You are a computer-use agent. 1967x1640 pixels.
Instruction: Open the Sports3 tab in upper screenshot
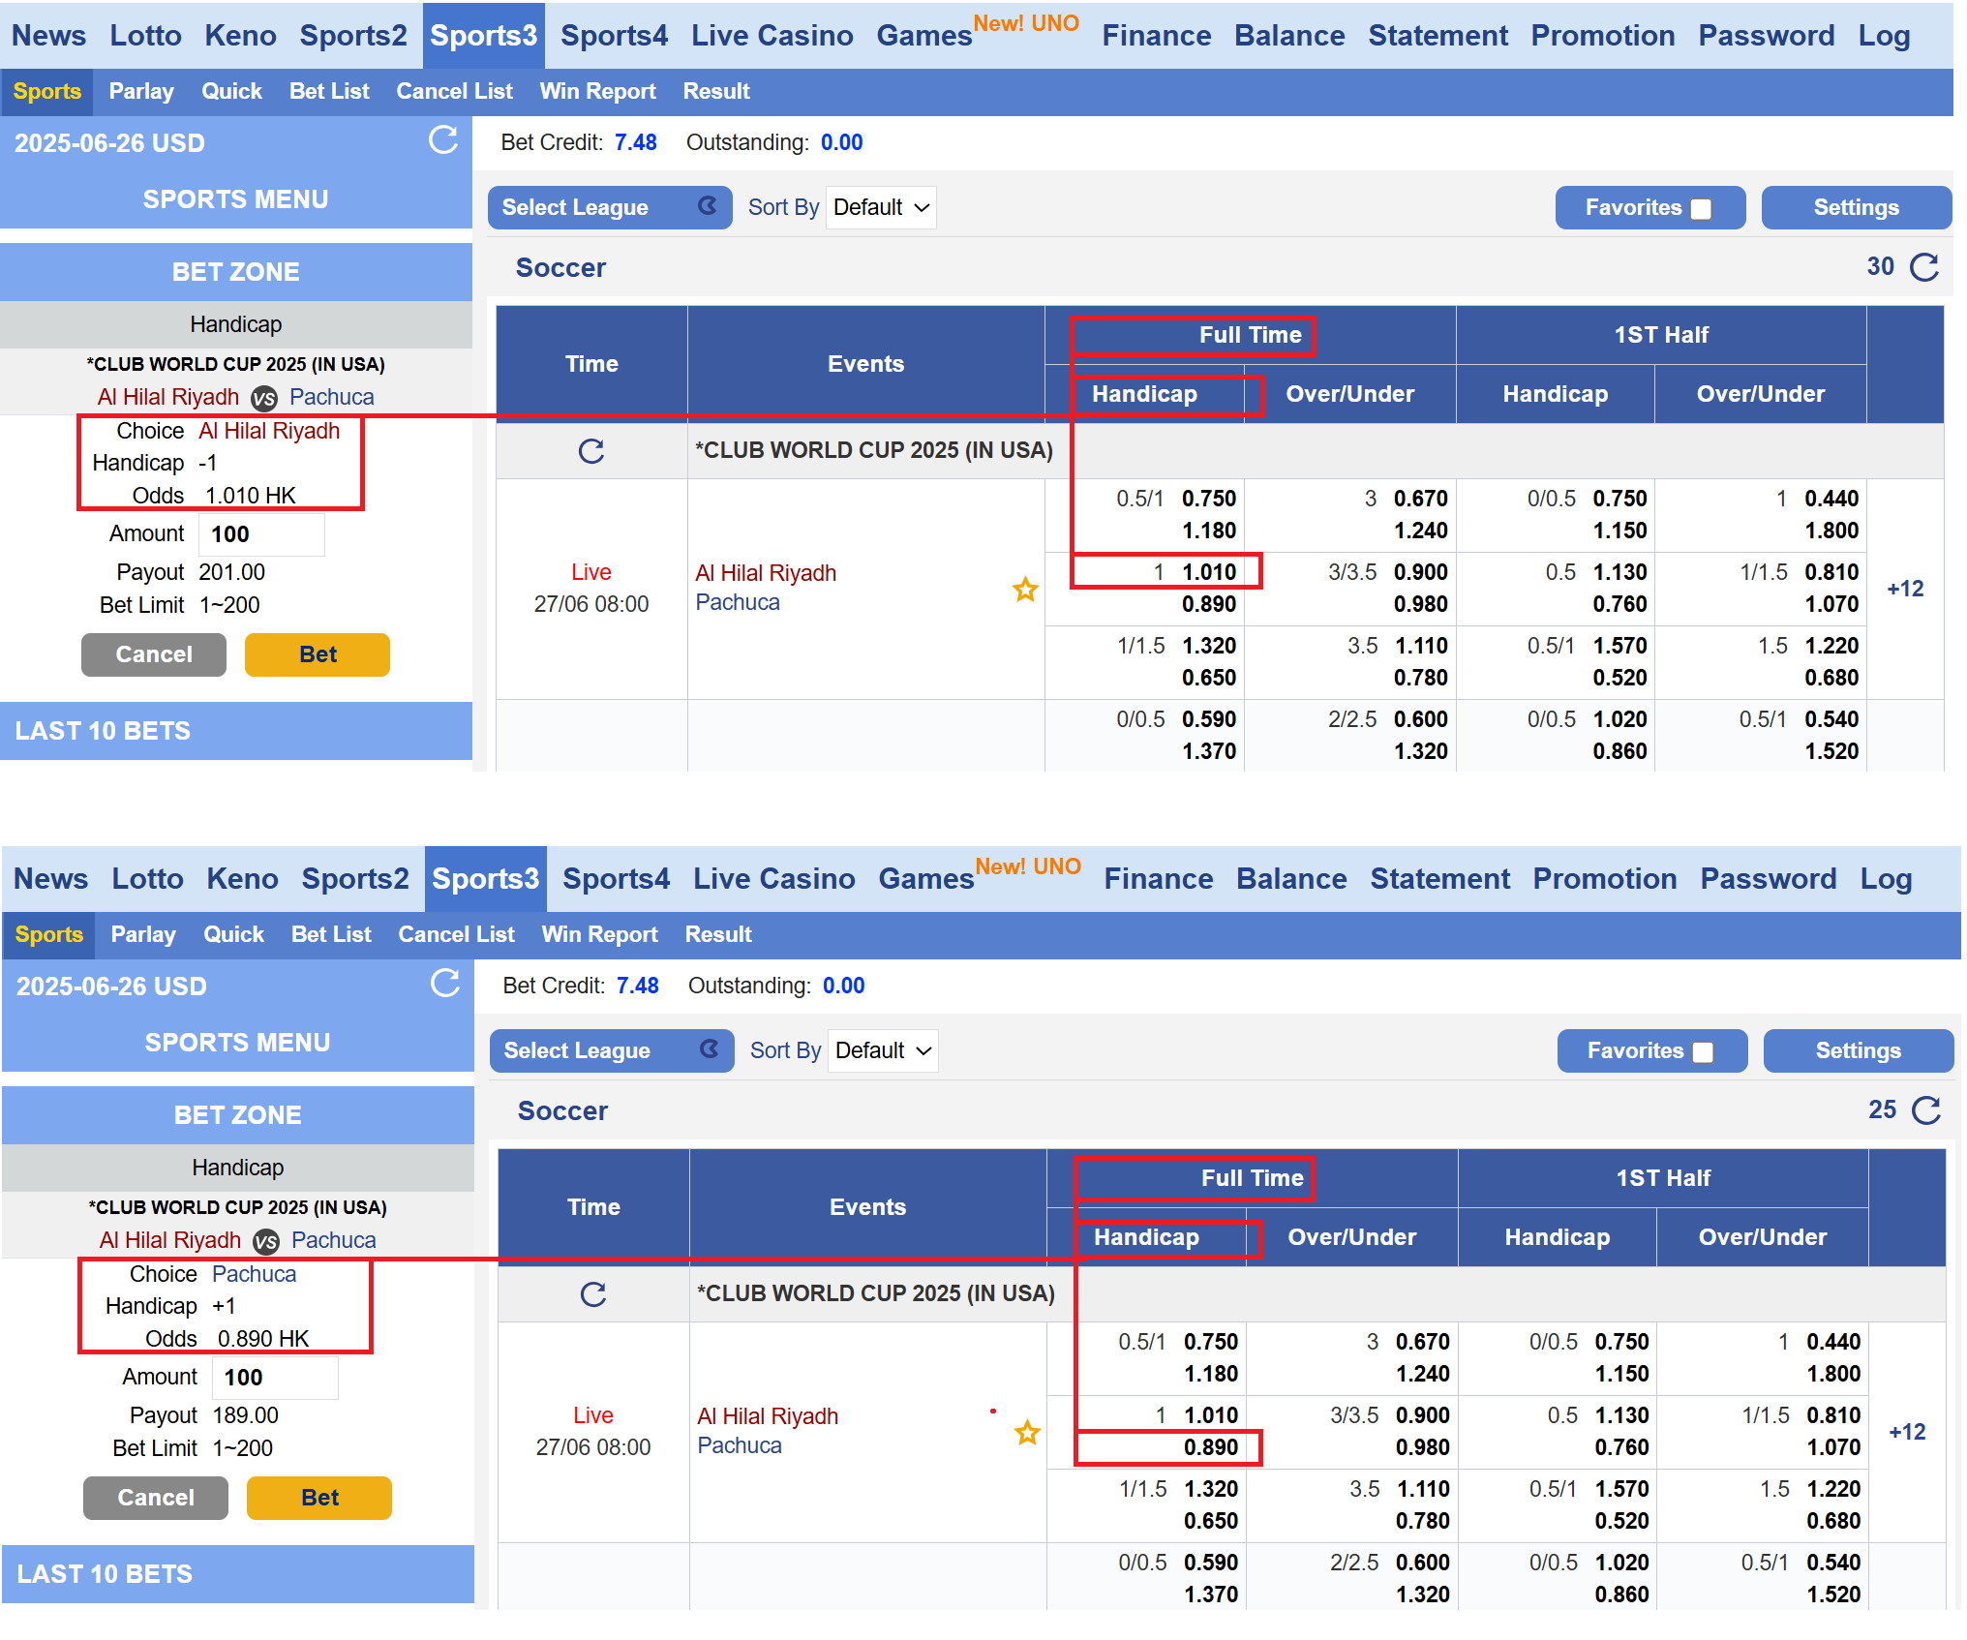[x=483, y=36]
